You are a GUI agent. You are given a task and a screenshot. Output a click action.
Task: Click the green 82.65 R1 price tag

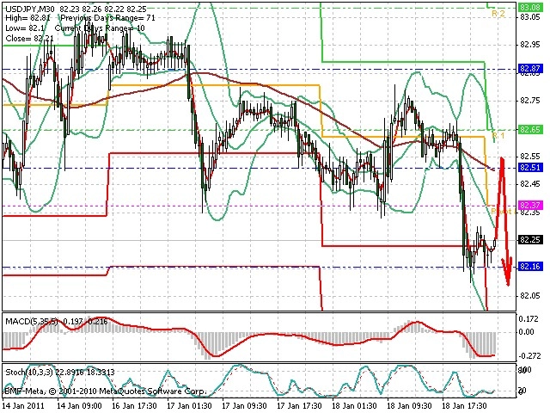click(530, 130)
